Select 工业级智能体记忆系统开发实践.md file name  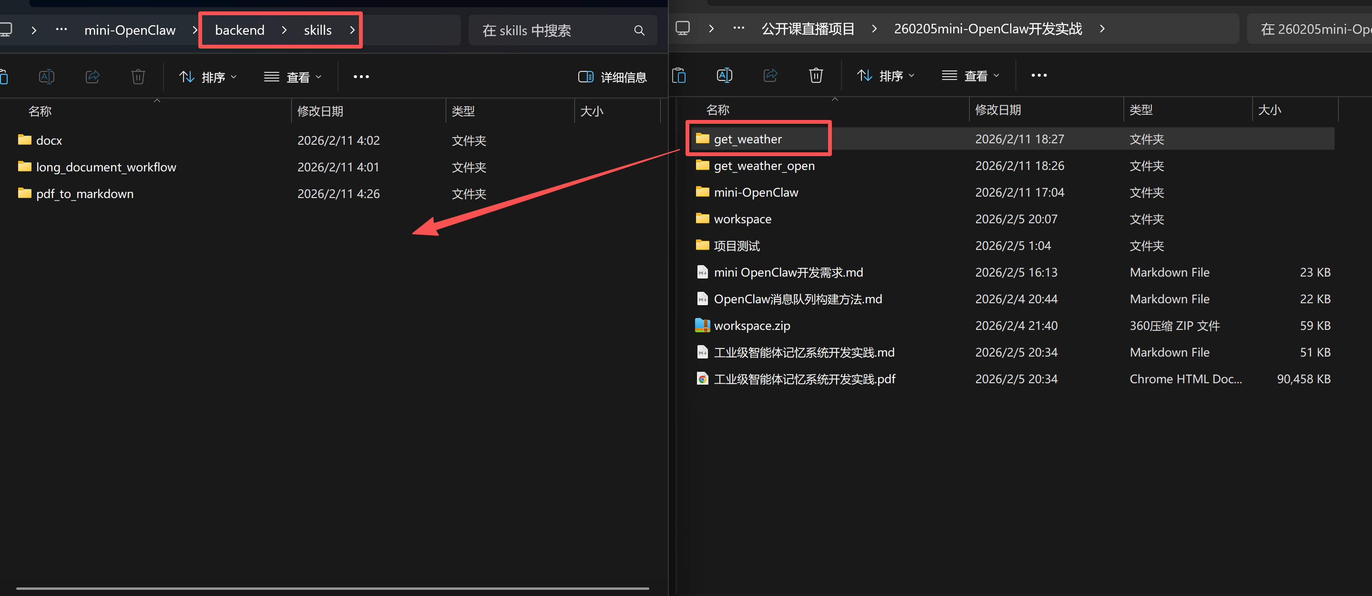tap(804, 352)
